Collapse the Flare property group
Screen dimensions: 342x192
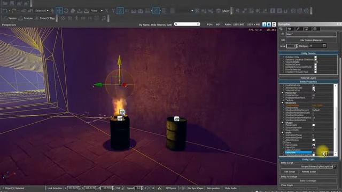pos(284,142)
